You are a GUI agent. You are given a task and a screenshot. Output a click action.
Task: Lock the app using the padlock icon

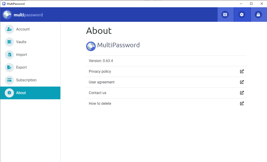258,15
